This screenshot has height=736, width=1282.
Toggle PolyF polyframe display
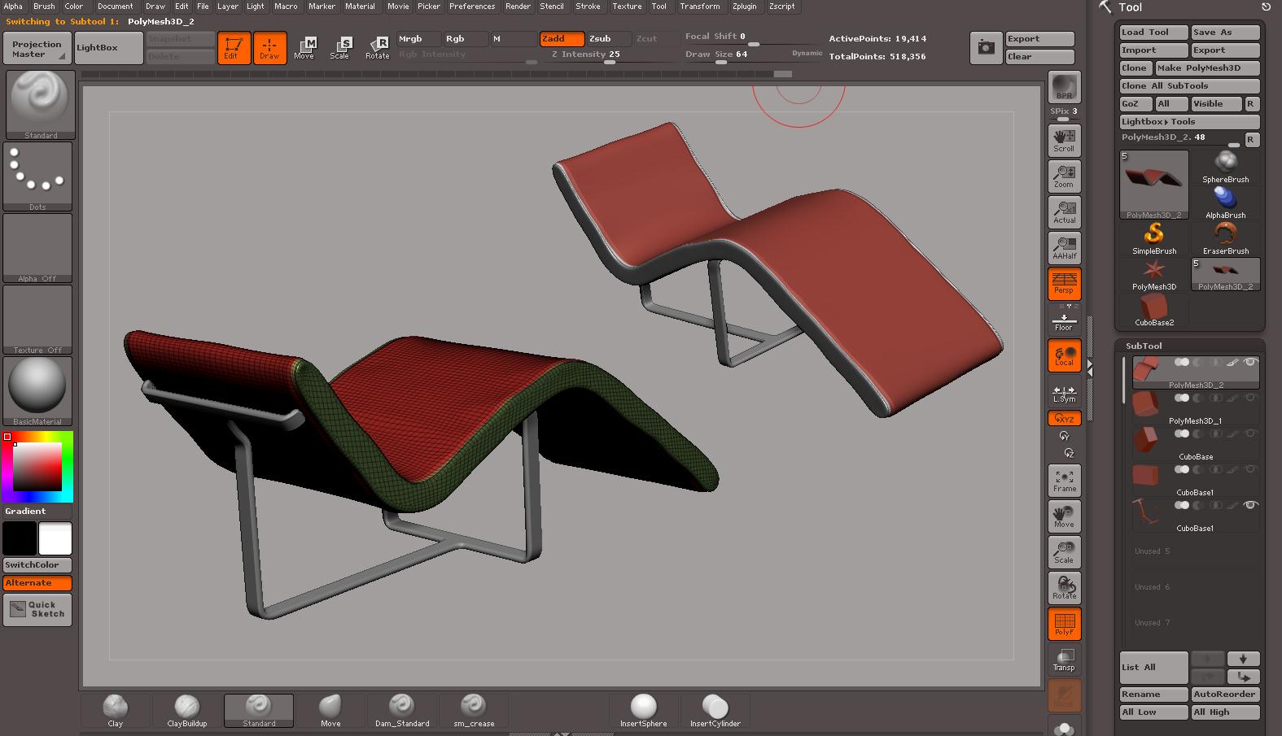[x=1064, y=624]
